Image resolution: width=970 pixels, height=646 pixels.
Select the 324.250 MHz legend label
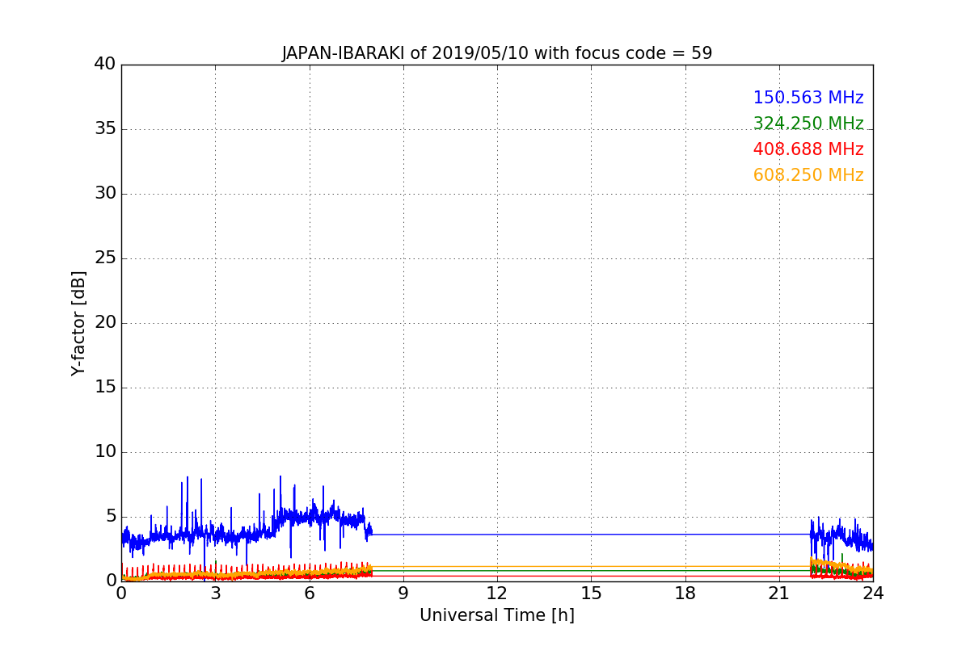pos(808,124)
